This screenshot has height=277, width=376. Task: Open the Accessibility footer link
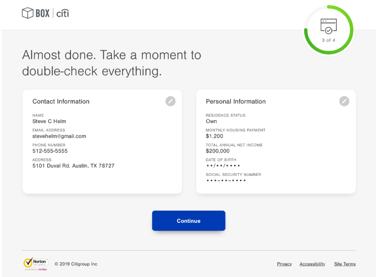pyautogui.click(x=312, y=264)
